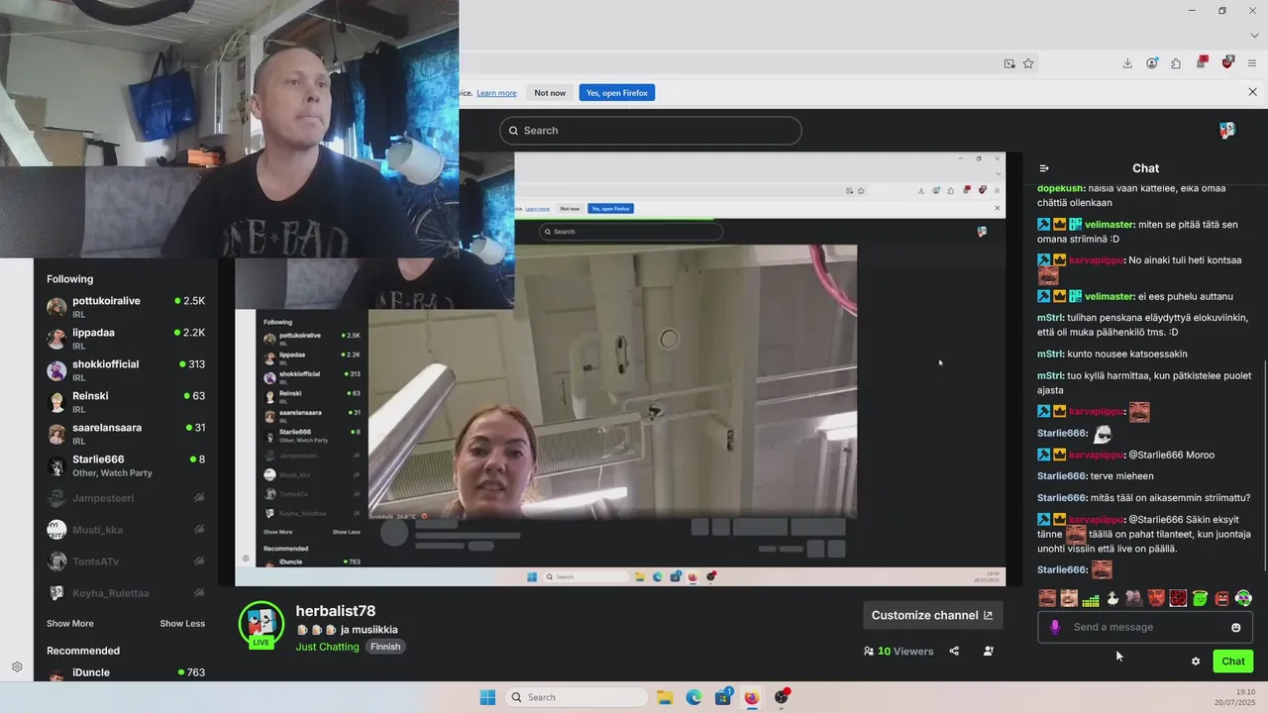Open Firefox hamburger application menu
The image size is (1268, 713).
coord(1252,63)
